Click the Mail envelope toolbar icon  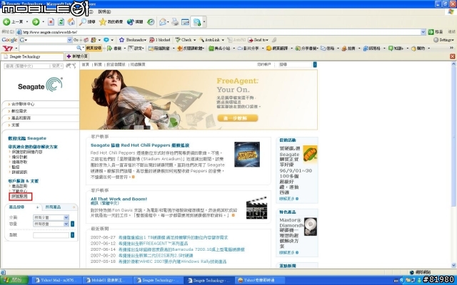(x=163, y=22)
